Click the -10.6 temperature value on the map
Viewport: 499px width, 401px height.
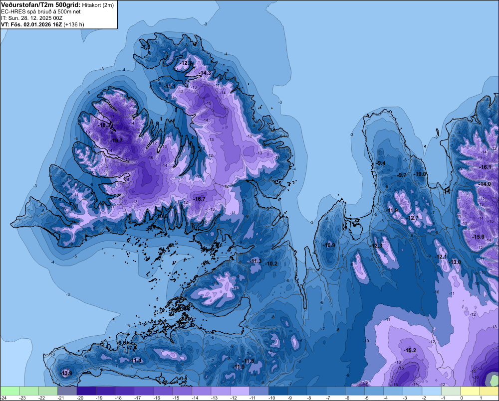pyautogui.click(x=162, y=216)
